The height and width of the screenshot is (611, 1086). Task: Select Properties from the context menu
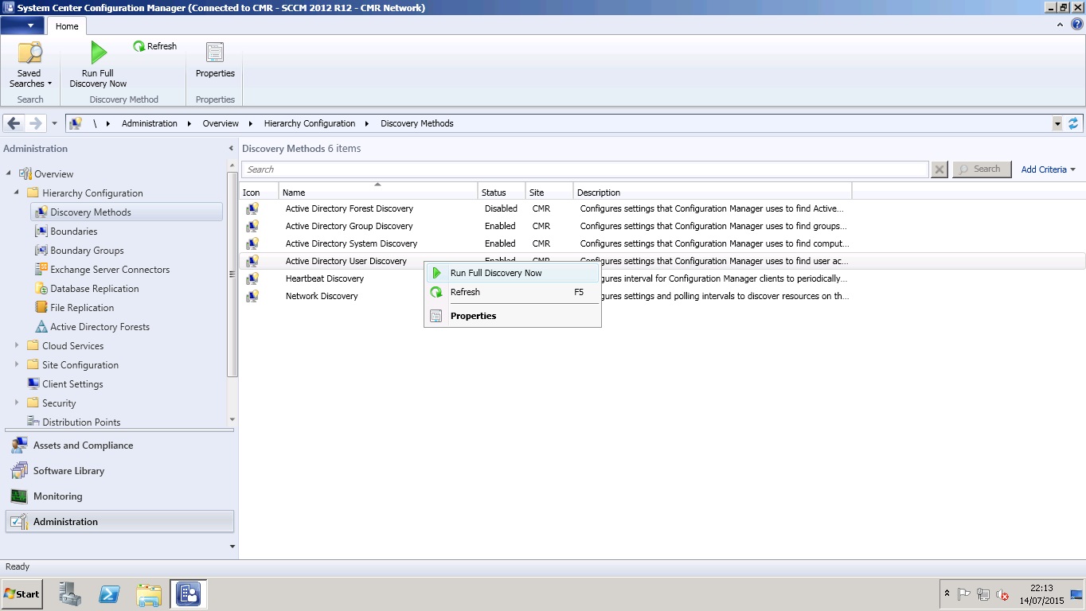pos(473,316)
